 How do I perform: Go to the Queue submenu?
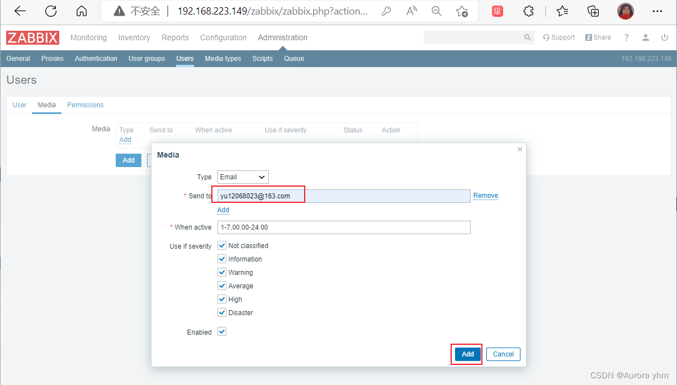tap(294, 59)
